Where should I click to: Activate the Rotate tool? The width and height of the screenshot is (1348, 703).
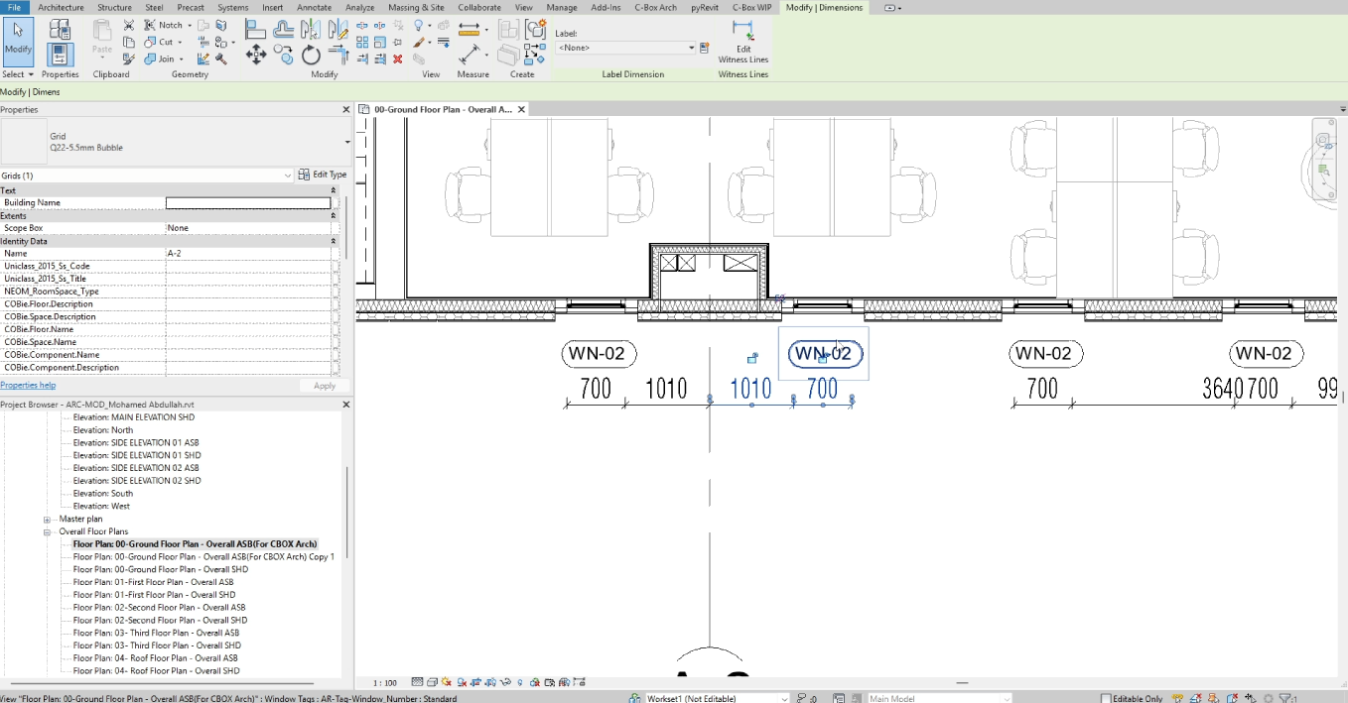[312, 56]
